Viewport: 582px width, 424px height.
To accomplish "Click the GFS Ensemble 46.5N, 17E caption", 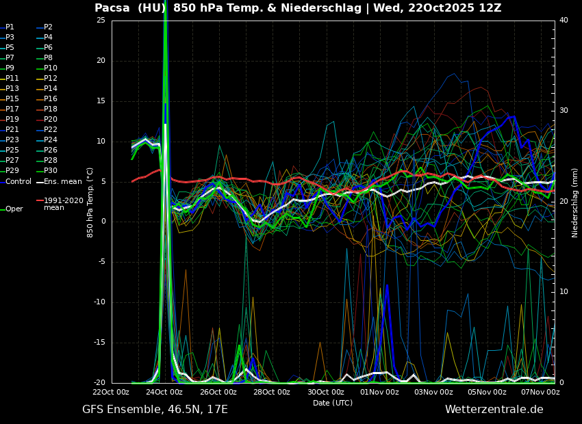I will pos(155,410).
